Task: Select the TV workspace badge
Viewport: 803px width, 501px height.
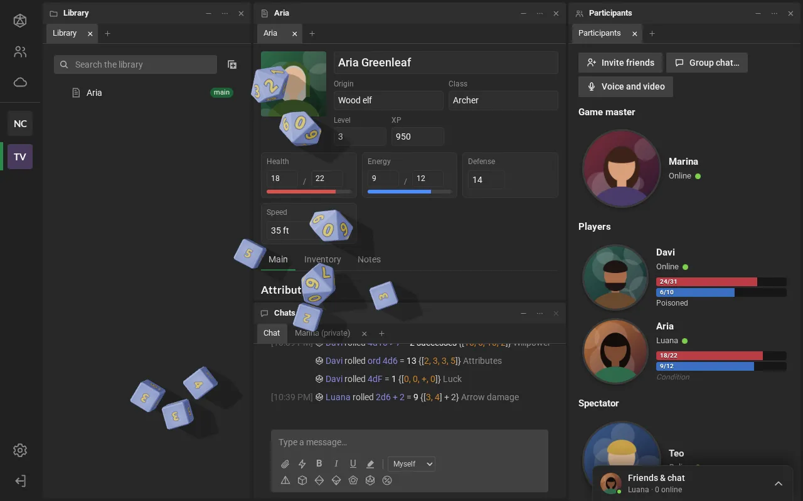Action: [x=20, y=157]
